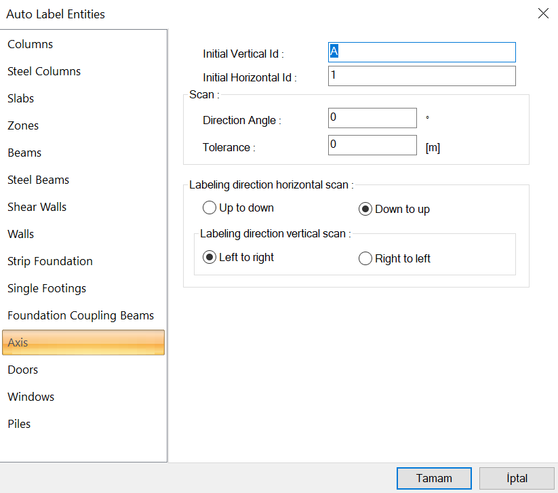Open the Slabs labeling settings
Image resolution: width=558 pixels, height=493 pixels.
[21, 99]
